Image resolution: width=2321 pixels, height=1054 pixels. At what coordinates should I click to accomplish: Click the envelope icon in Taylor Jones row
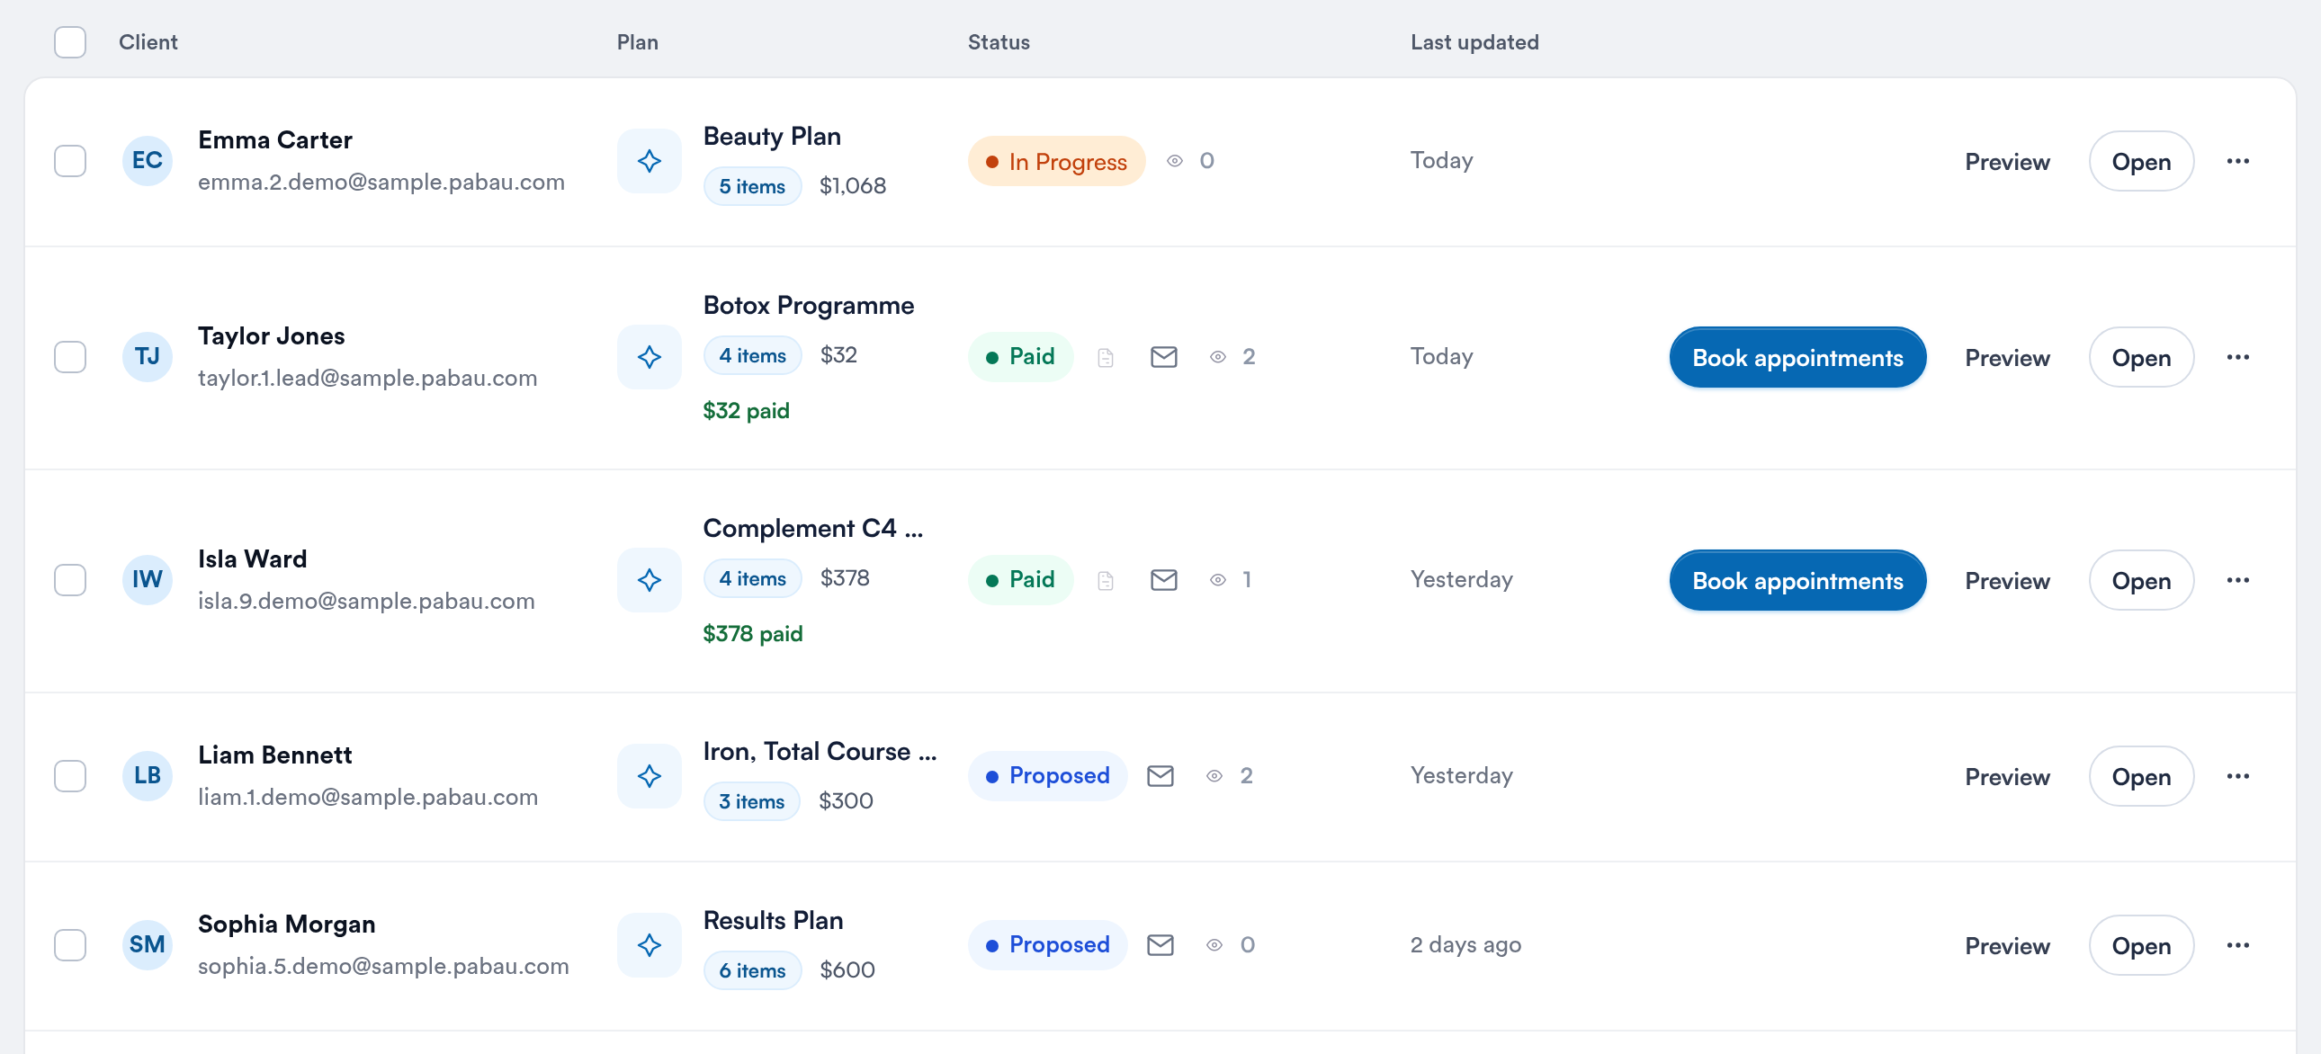tap(1164, 357)
